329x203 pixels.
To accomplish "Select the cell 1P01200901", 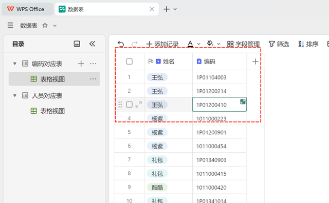I will pos(220,132).
